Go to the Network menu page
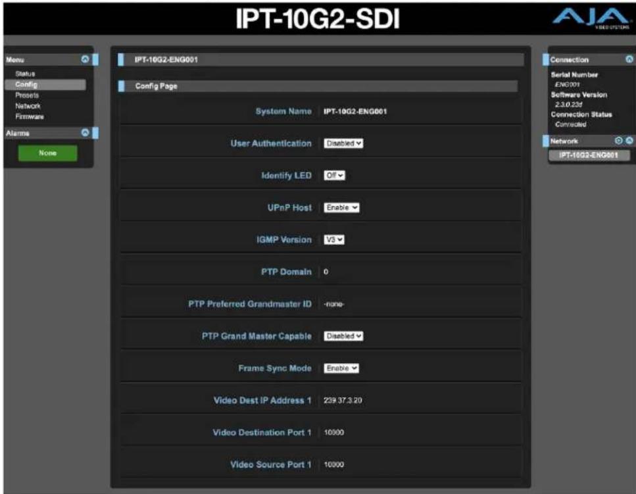 click(28, 106)
